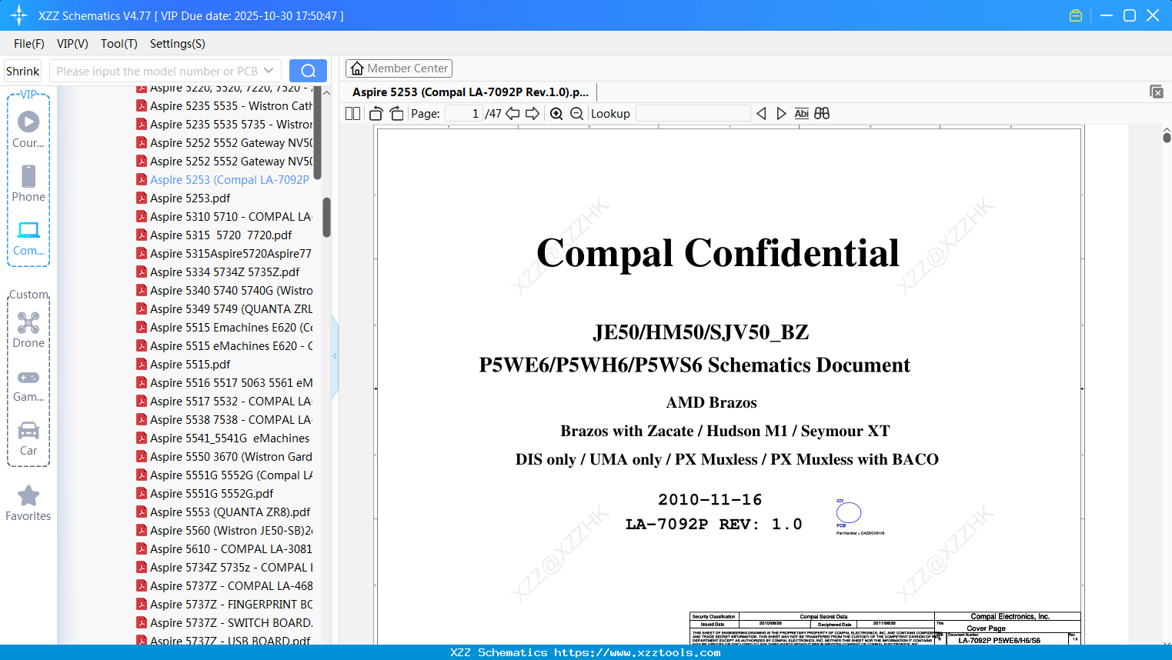
Task: Select the Car category icon
Action: pyautogui.click(x=28, y=438)
